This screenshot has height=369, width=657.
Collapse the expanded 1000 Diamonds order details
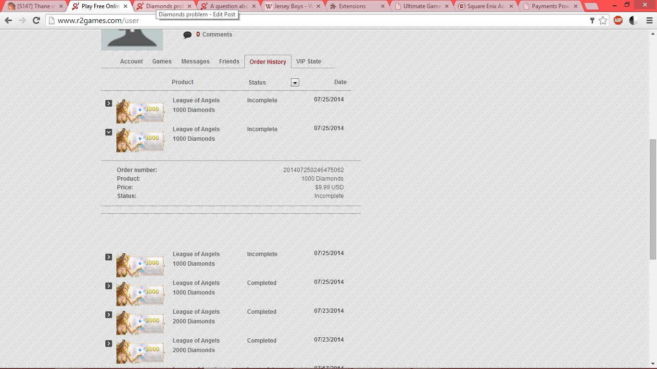109,132
